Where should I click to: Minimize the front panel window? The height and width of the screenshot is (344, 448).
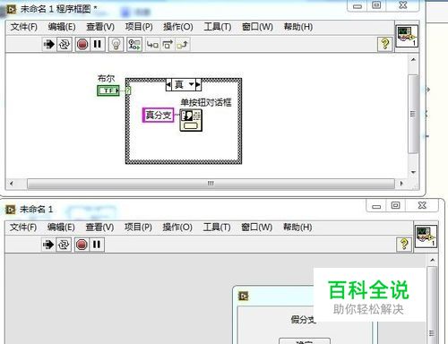(x=376, y=206)
